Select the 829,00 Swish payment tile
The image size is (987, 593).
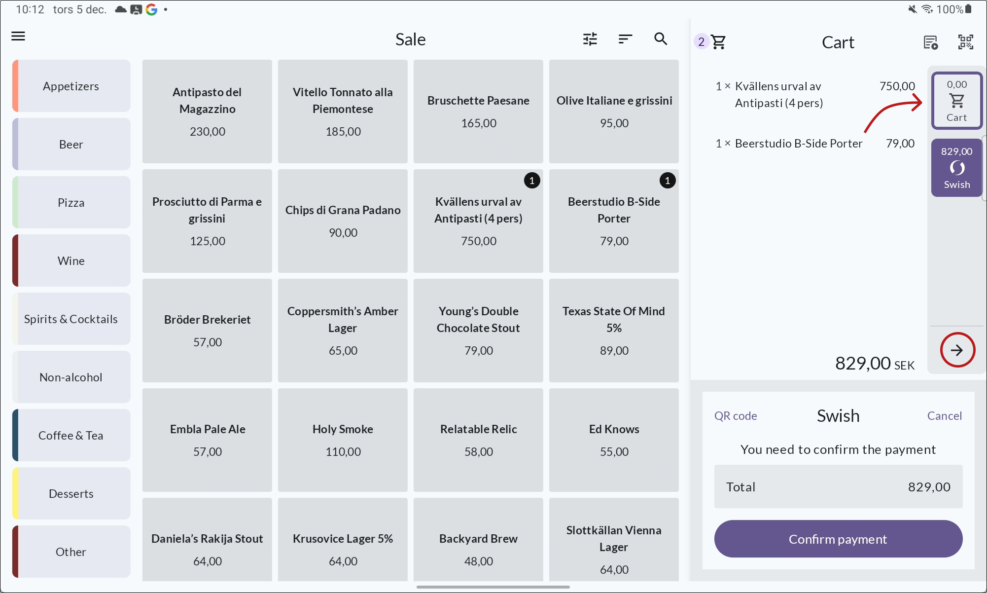pos(956,168)
